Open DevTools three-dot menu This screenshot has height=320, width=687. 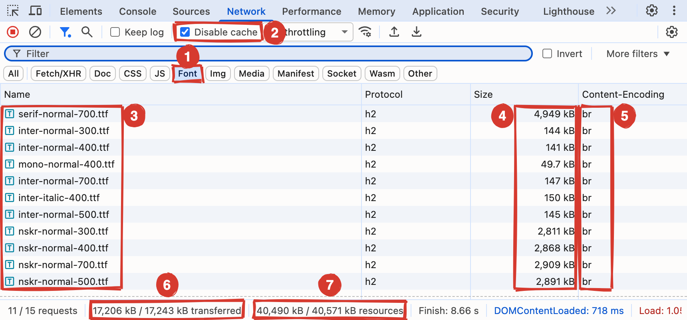(674, 11)
